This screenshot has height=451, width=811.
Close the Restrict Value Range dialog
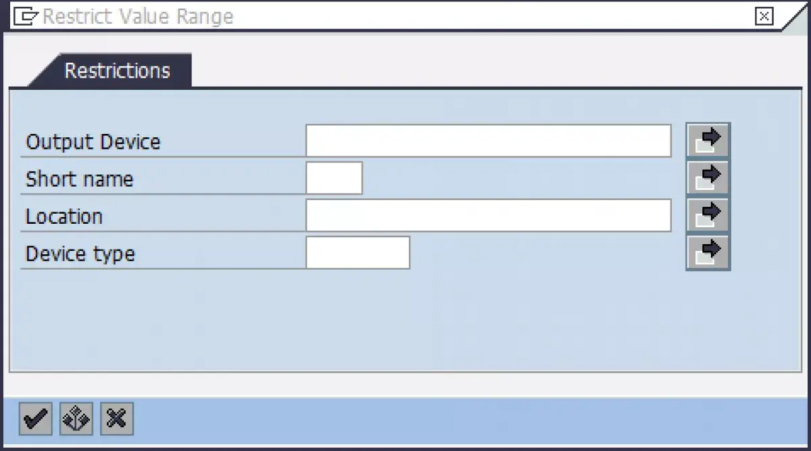(x=764, y=16)
